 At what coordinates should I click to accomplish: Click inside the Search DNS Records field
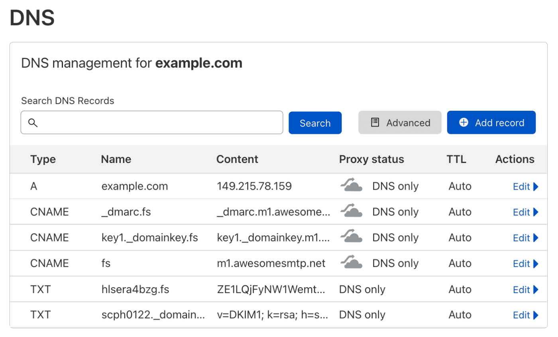pyautogui.click(x=151, y=122)
